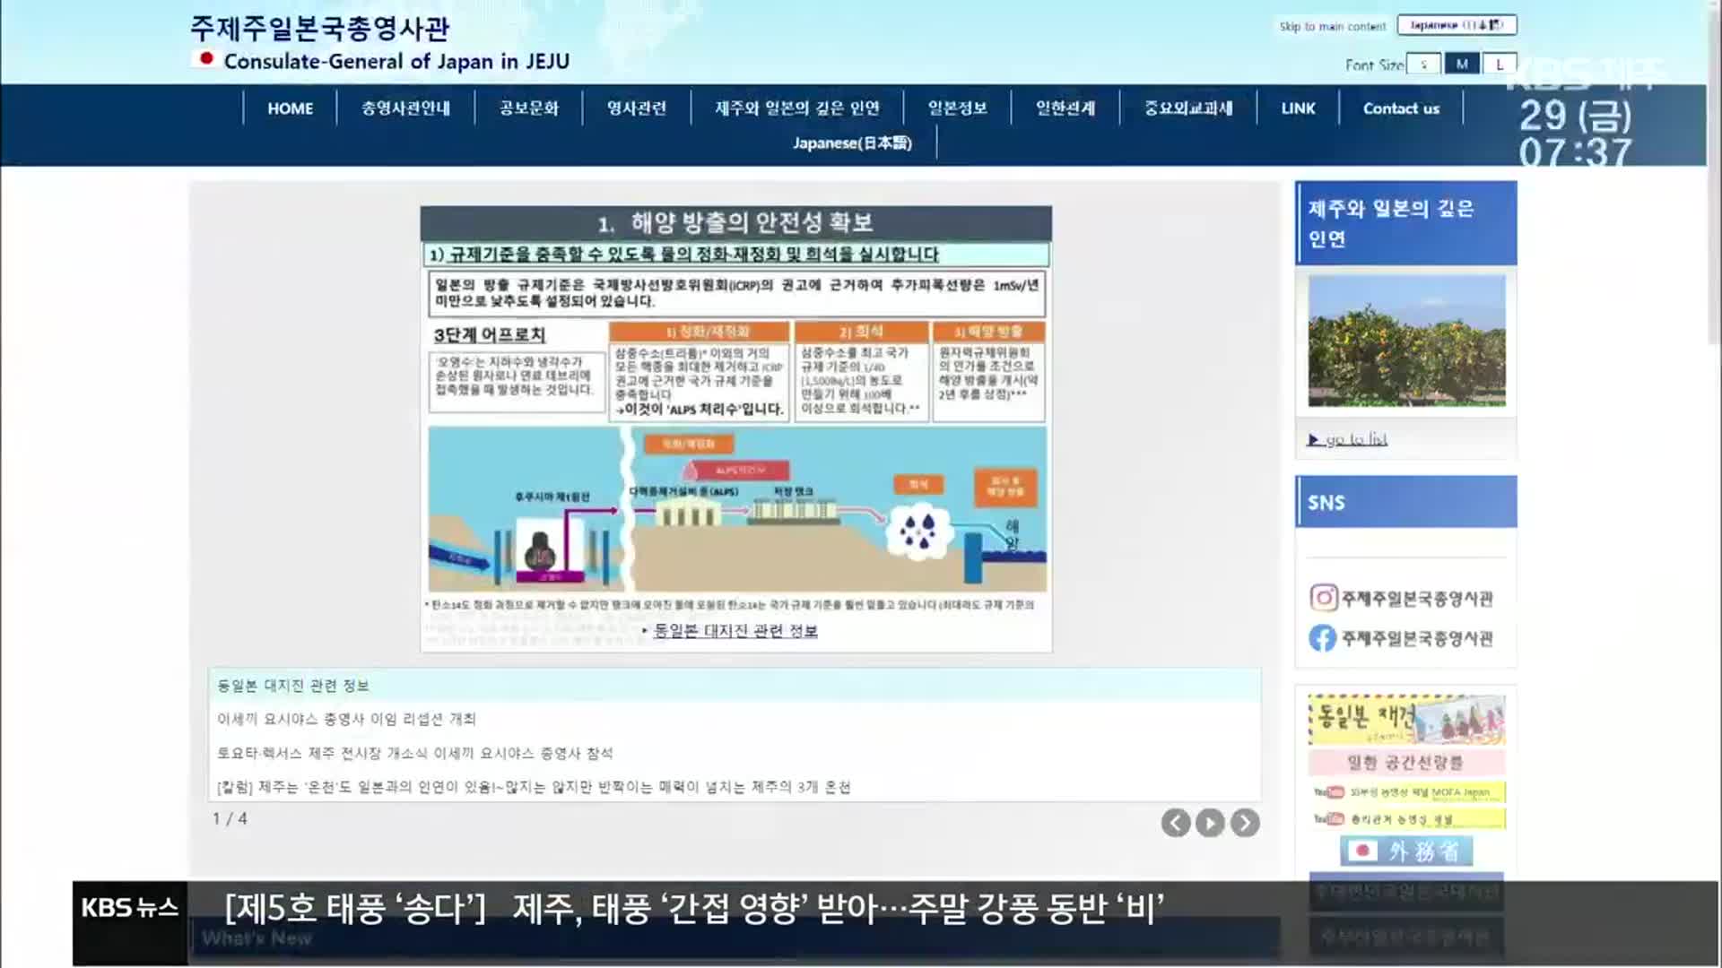Open the second yellow YouTube banner

(1408, 819)
